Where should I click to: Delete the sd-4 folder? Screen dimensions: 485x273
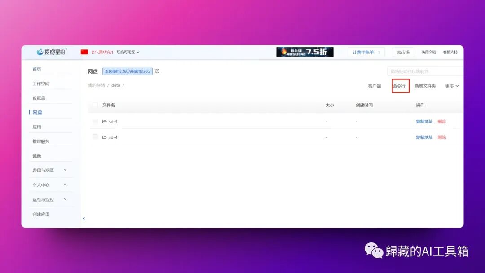pyautogui.click(x=442, y=137)
